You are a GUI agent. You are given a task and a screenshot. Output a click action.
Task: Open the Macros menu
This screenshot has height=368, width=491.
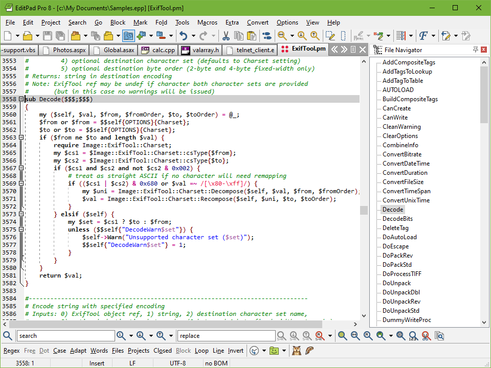(x=207, y=22)
